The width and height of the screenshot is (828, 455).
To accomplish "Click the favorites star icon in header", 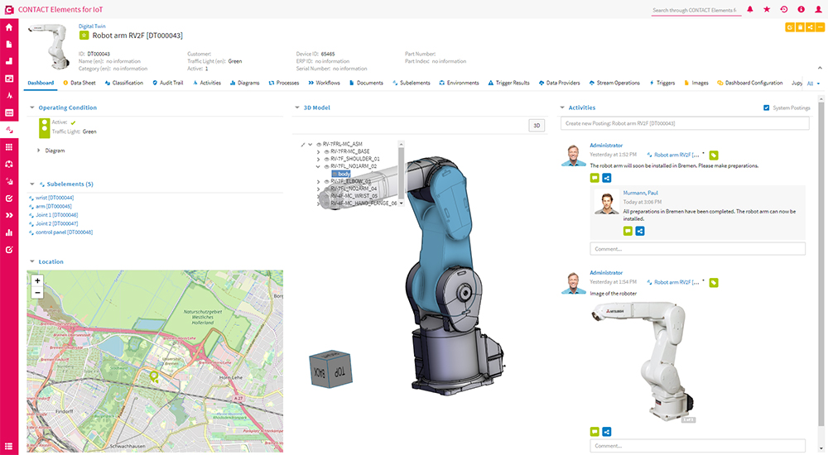I will pyautogui.click(x=767, y=9).
